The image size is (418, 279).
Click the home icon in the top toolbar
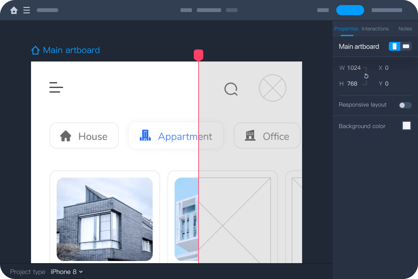(x=14, y=10)
